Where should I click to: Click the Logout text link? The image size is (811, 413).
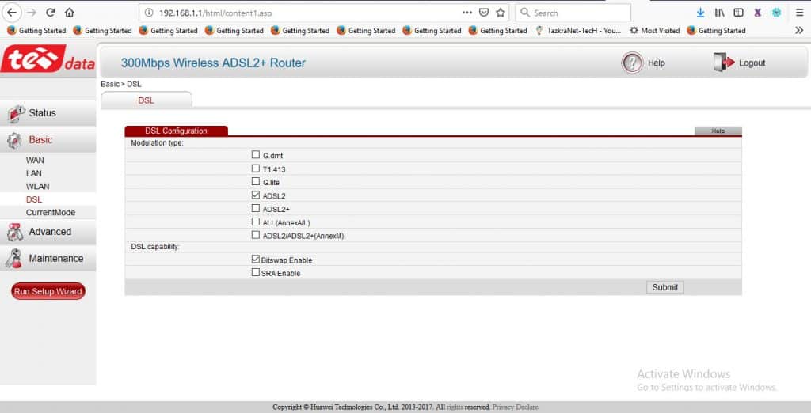pyautogui.click(x=752, y=63)
